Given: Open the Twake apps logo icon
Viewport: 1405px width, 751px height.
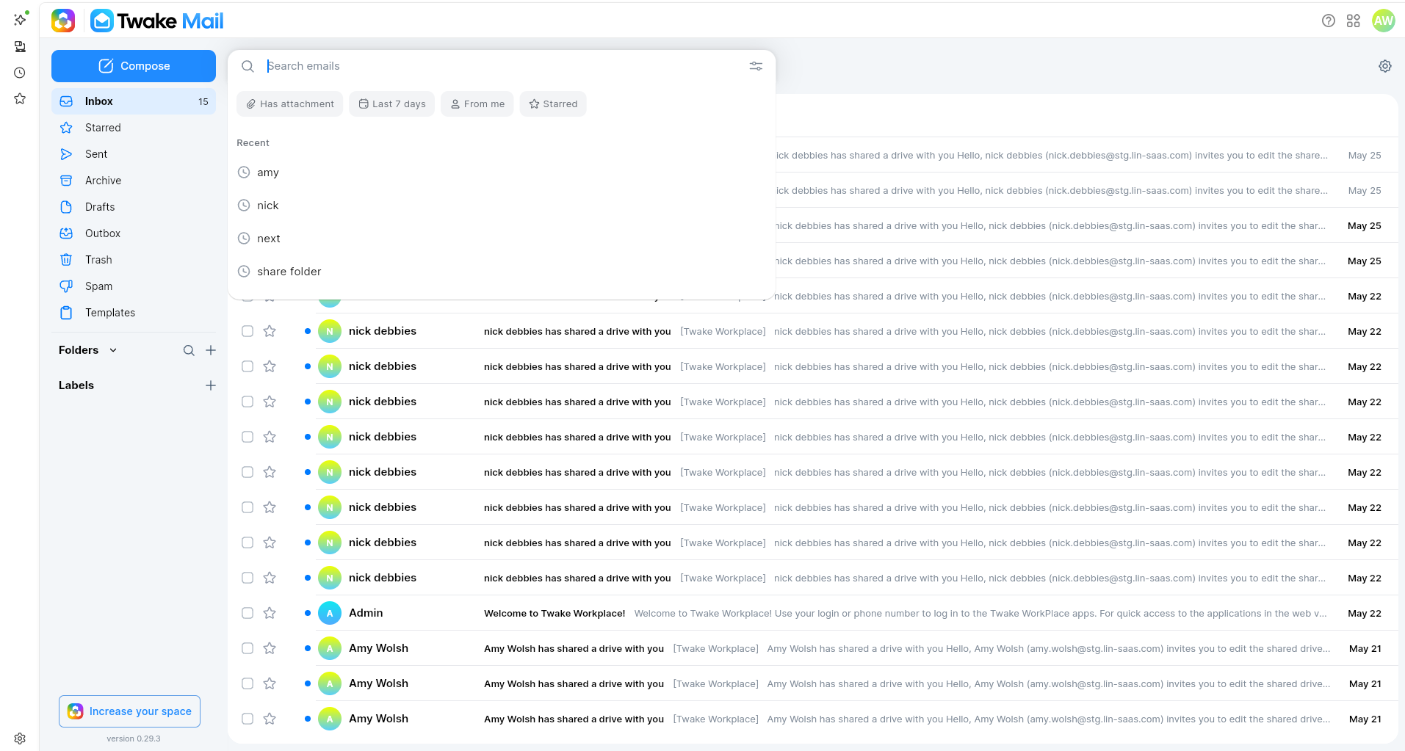Looking at the screenshot, I should coord(63,21).
